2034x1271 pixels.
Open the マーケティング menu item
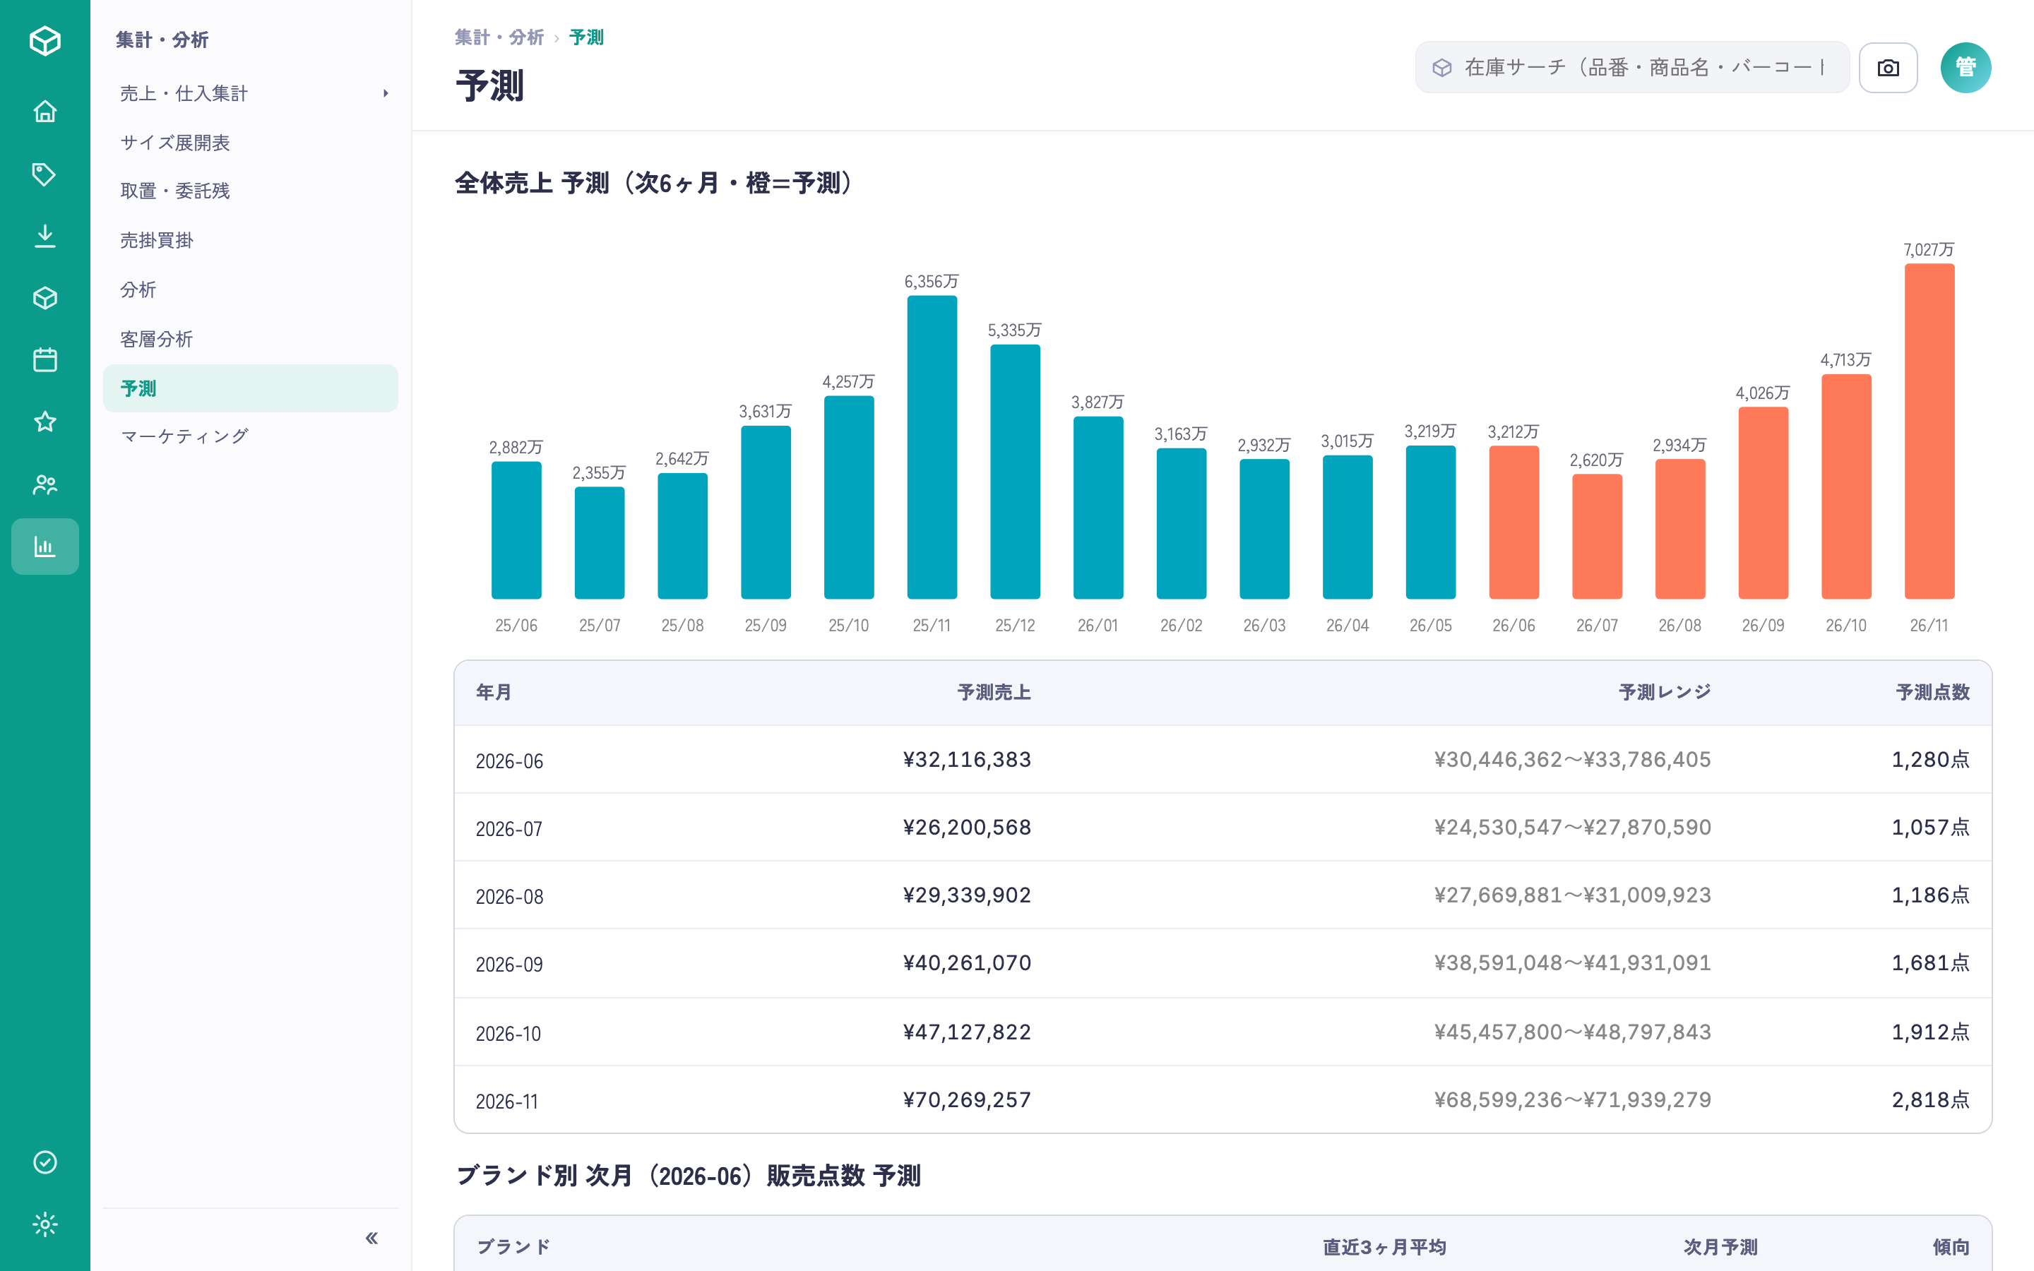click(x=251, y=436)
